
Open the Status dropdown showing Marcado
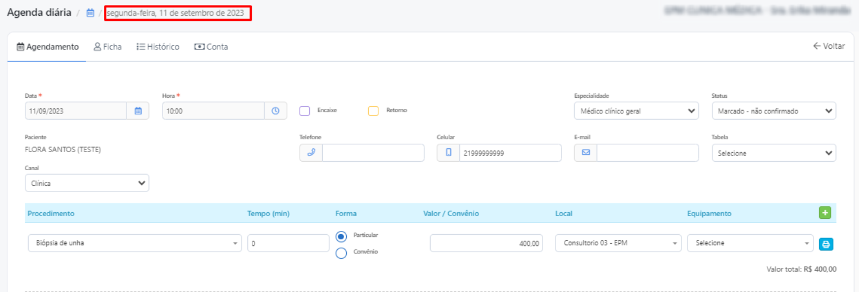774,111
